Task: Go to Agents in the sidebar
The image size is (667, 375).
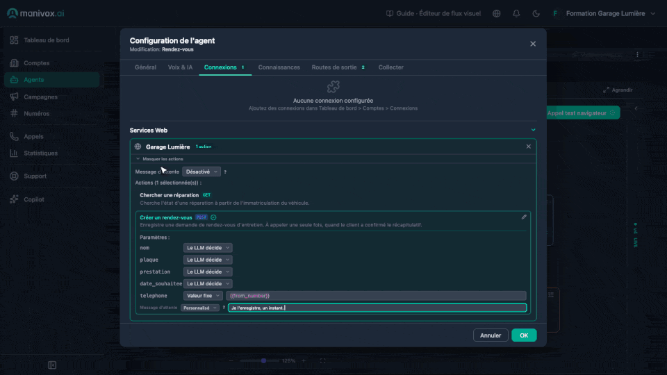Action: click(52, 80)
